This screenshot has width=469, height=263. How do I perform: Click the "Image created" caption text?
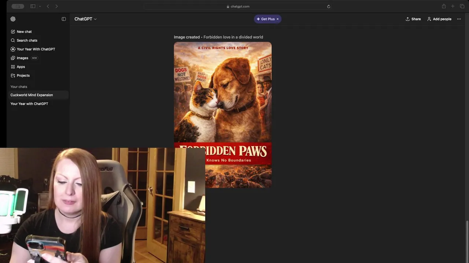click(187, 37)
